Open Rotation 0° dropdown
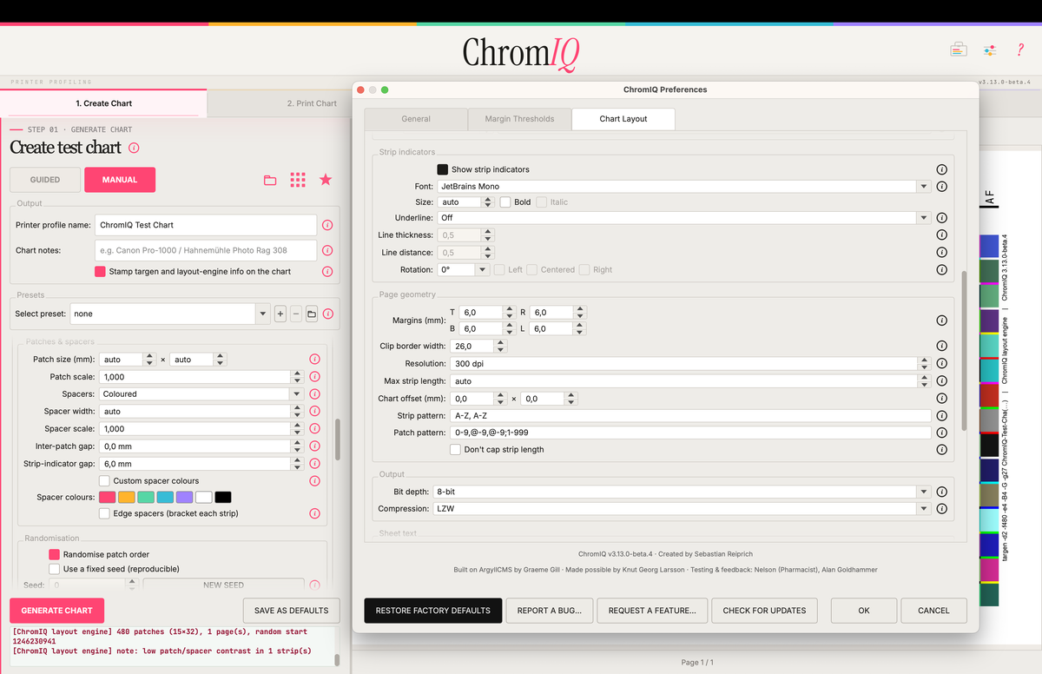1042x674 pixels. [x=464, y=270]
